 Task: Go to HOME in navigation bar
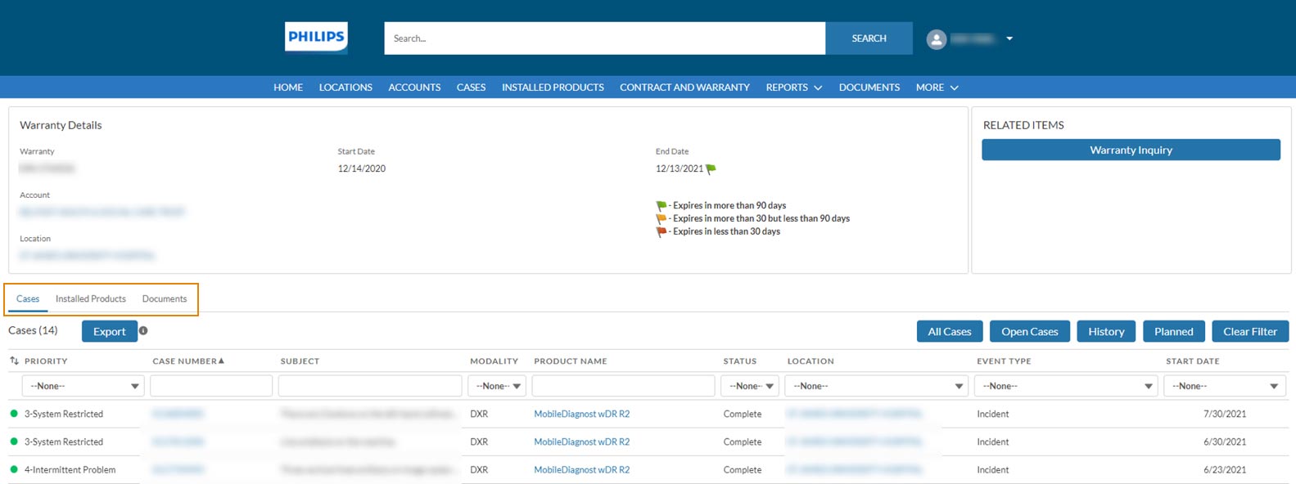point(288,87)
